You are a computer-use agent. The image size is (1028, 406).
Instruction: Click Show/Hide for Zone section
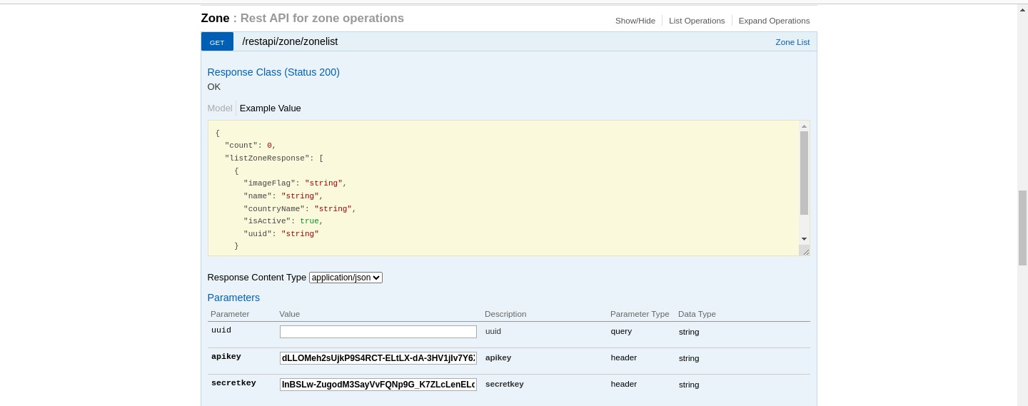[635, 21]
